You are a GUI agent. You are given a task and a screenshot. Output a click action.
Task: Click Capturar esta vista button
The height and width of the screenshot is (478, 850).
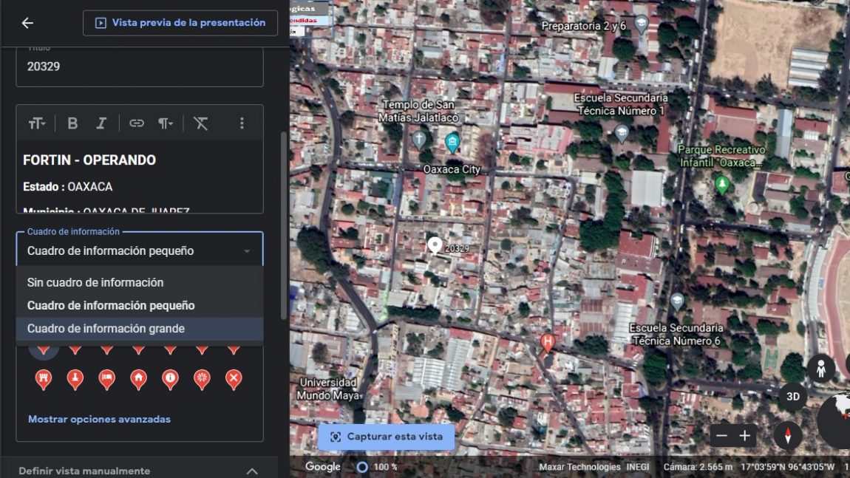pyautogui.click(x=387, y=437)
